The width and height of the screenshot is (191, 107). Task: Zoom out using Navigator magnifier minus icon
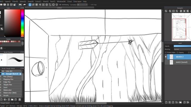(x=177, y=11)
